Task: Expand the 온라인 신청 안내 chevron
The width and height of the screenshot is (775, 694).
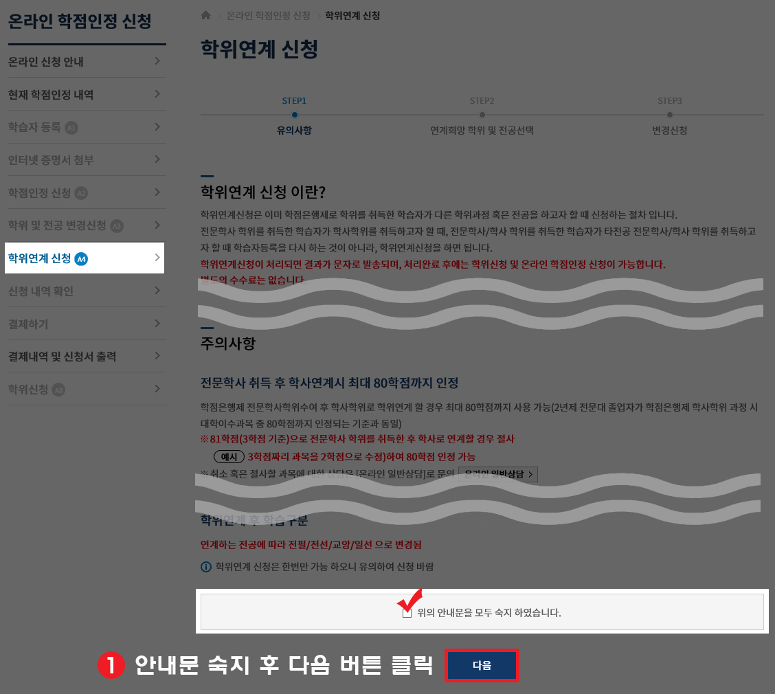Action: click(x=157, y=61)
